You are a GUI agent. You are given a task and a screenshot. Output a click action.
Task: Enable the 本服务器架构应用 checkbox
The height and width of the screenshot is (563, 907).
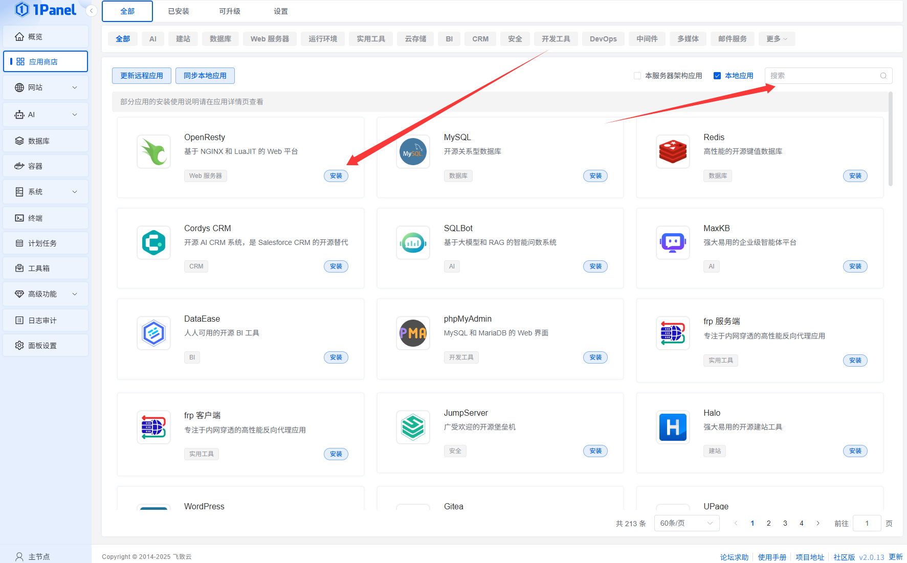point(637,76)
